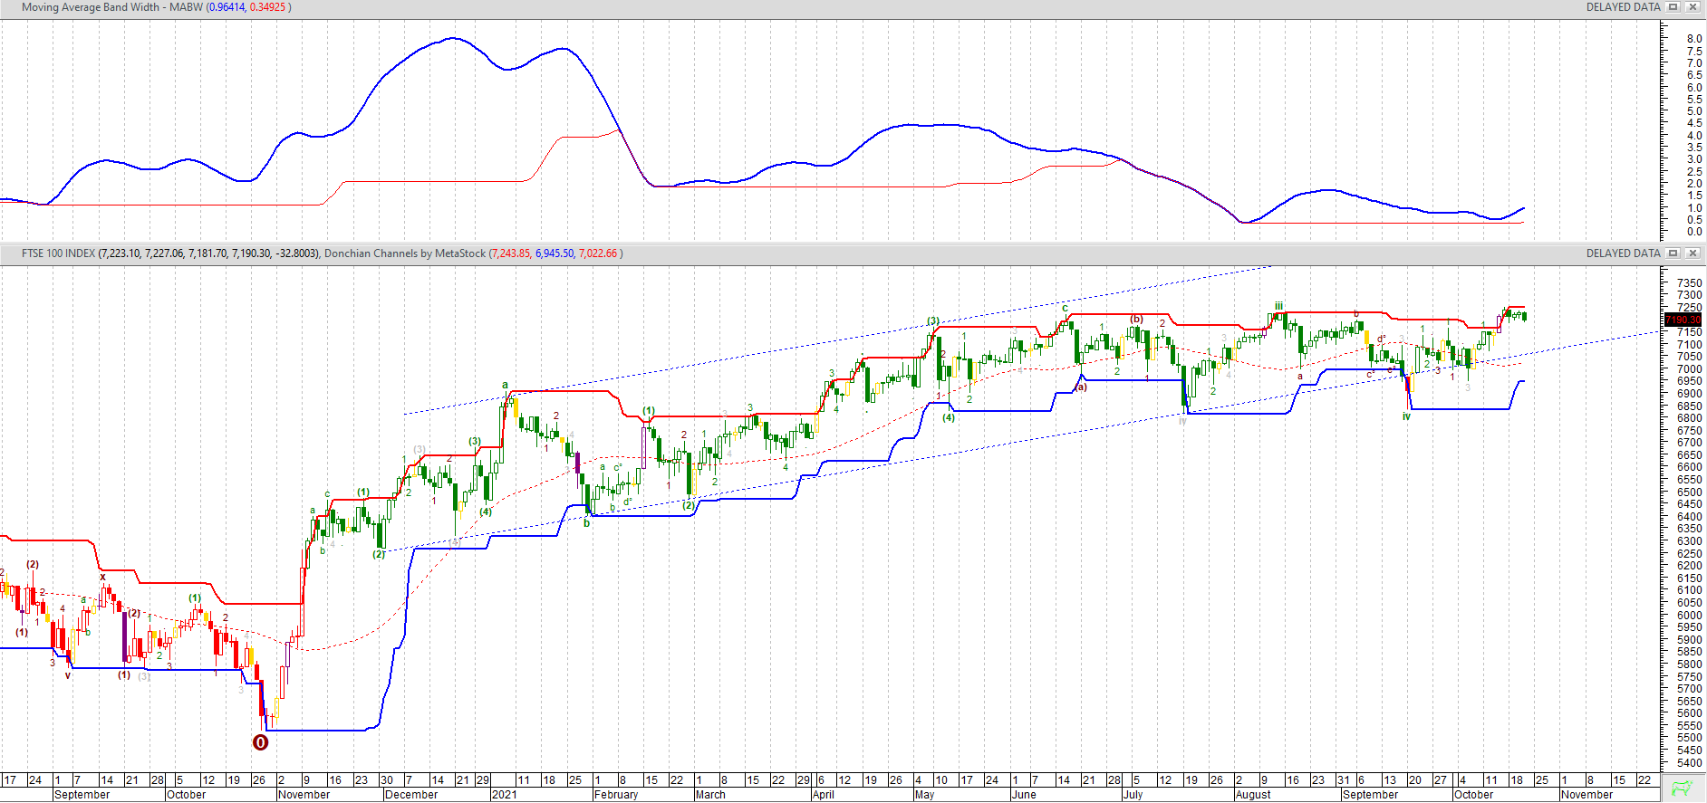This screenshot has height=803, width=1707.
Task: Close the Moving Average Band Width pane
Action: pyautogui.click(x=1692, y=7)
